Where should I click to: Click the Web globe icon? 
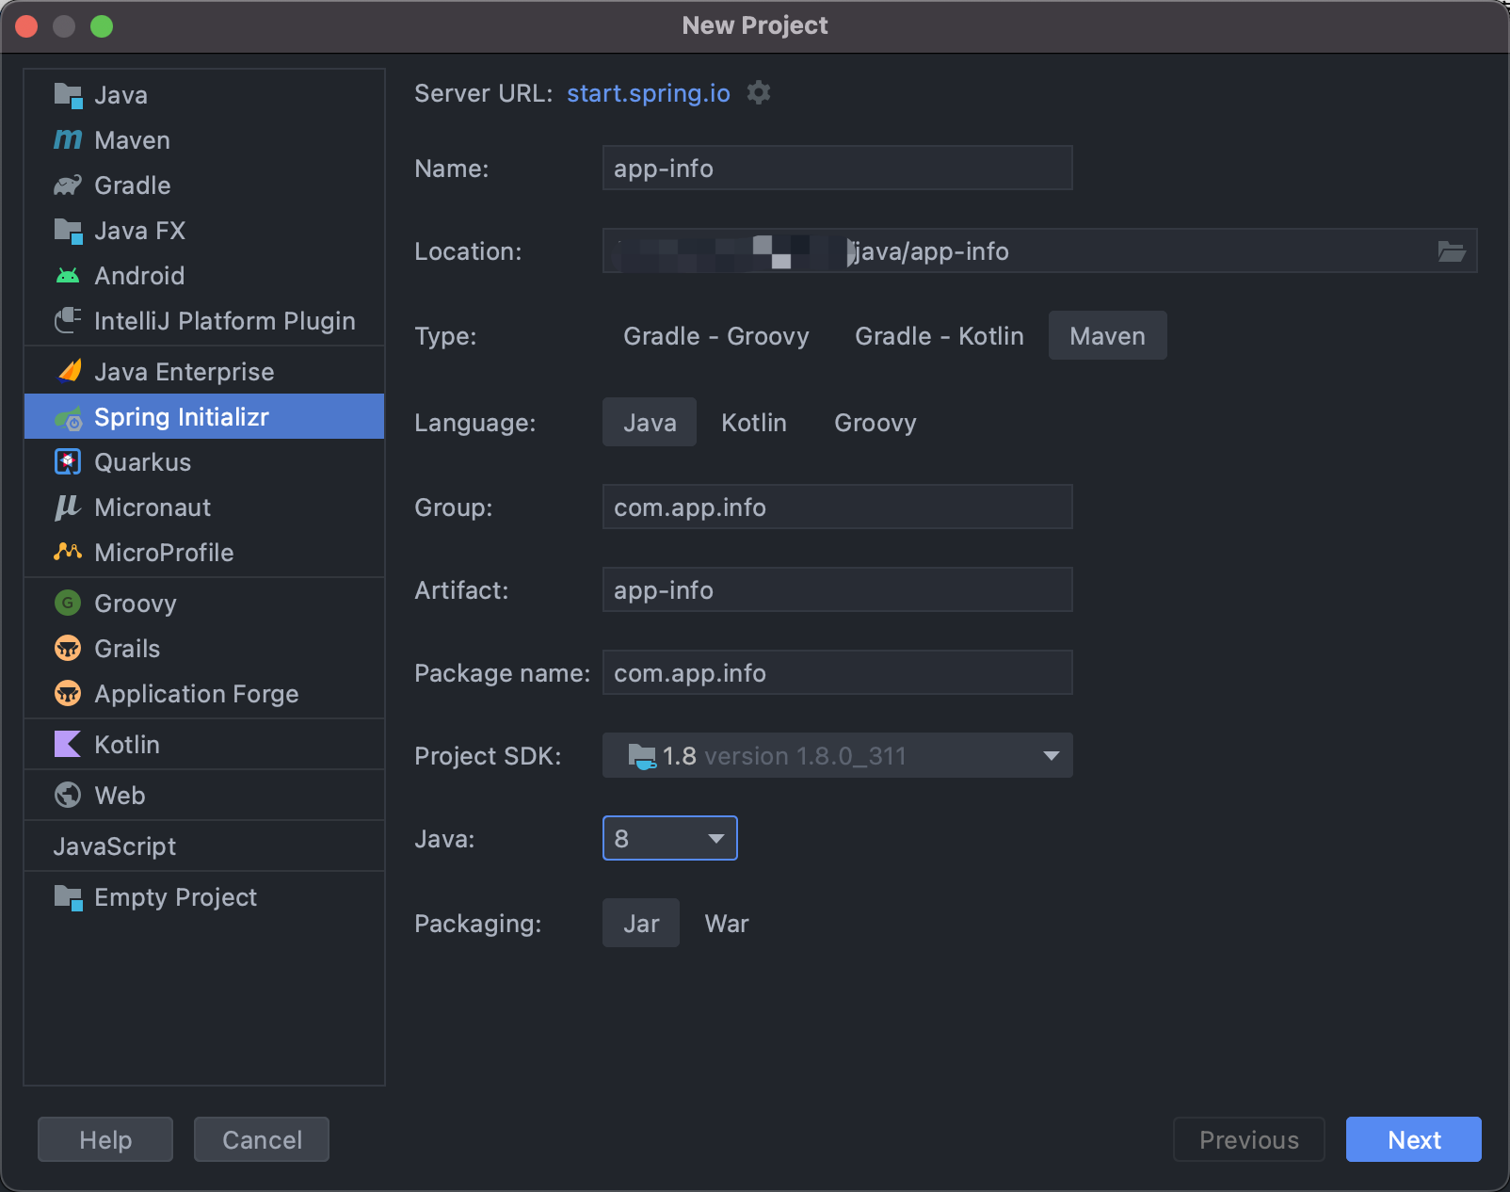pyautogui.click(x=68, y=796)
